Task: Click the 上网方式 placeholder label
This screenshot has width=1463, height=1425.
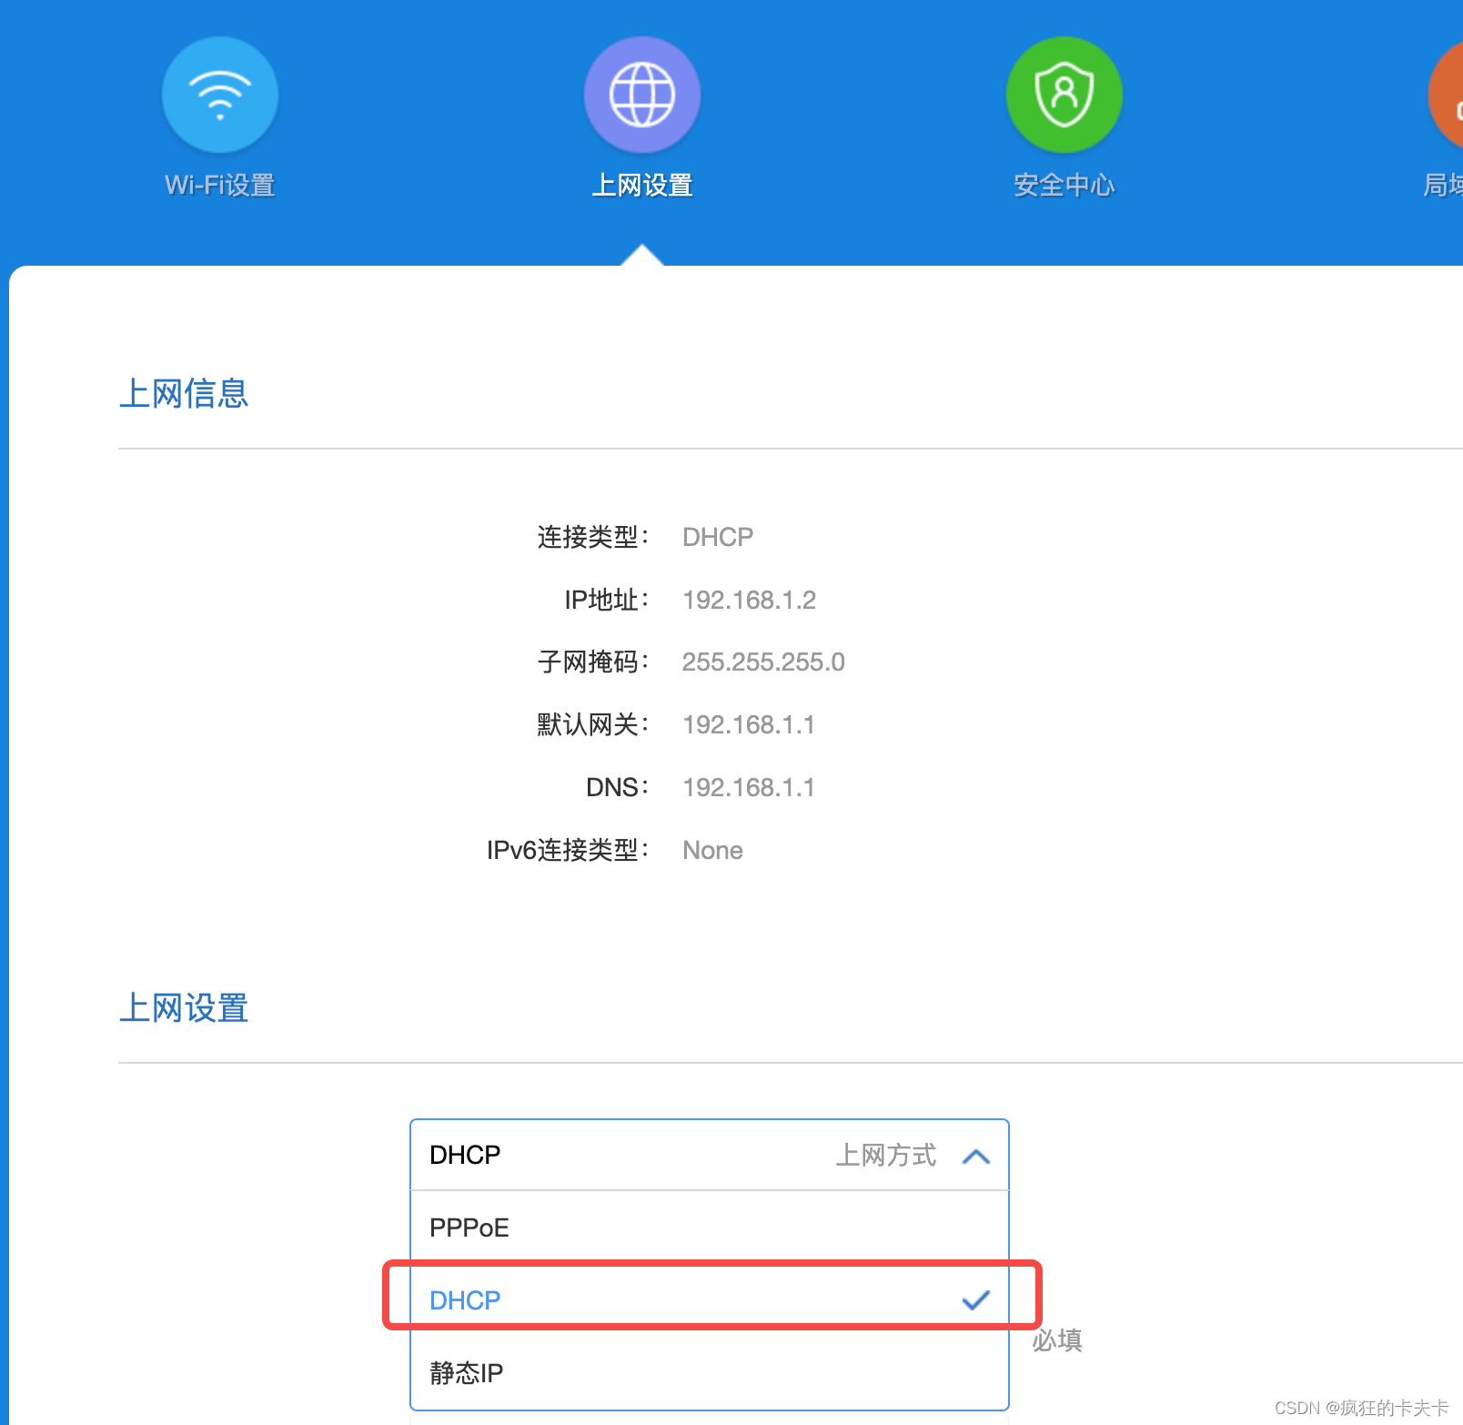Action: click(886, 1155)
